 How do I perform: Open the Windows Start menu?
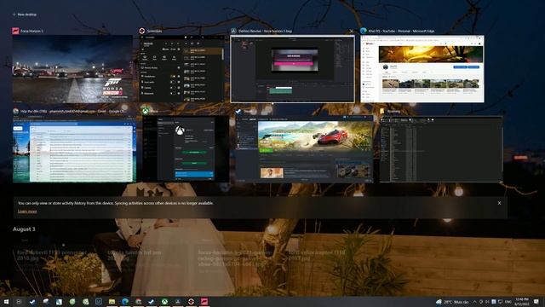[x=6, y=301]
